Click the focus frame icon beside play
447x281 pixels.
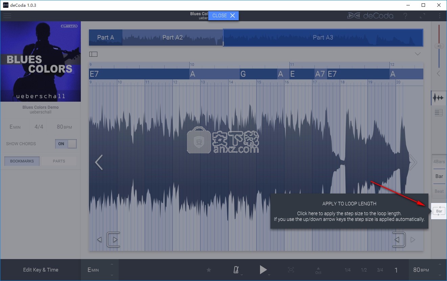[291, 270]
